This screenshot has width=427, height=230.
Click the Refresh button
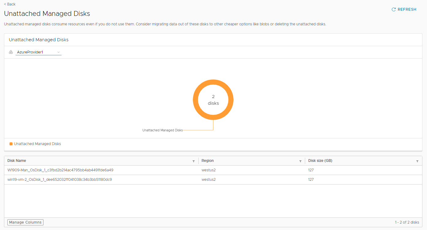pos(404,9)
